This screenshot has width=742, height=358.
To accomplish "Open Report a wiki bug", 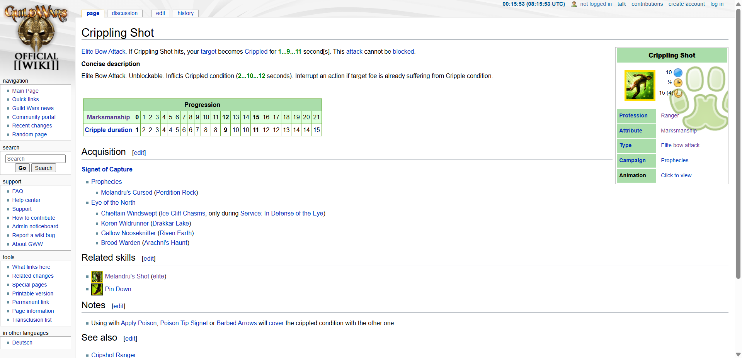I will pos(33,235).
